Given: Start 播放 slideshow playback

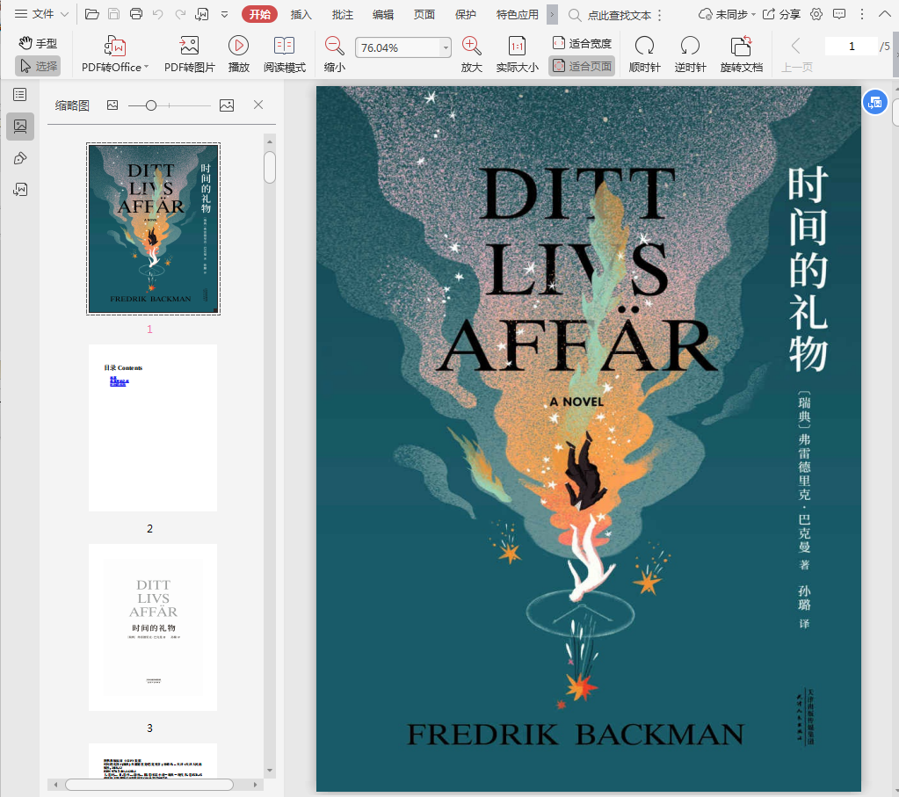Looking at the screenshot, I should 238,54.
